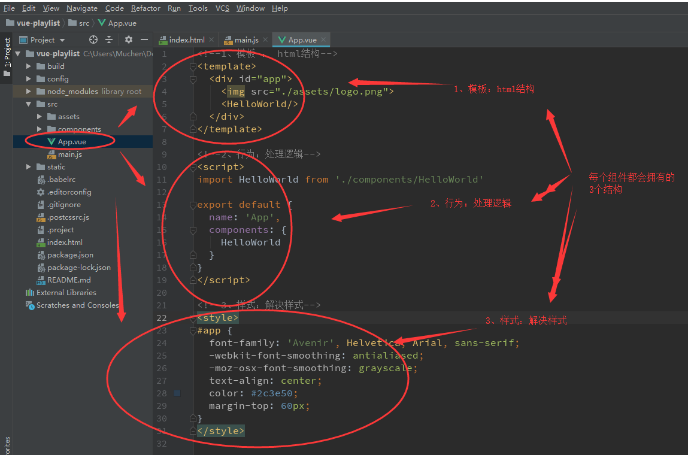
Task: Click line number 22 in the gutter
Action: tap(162, 318)
